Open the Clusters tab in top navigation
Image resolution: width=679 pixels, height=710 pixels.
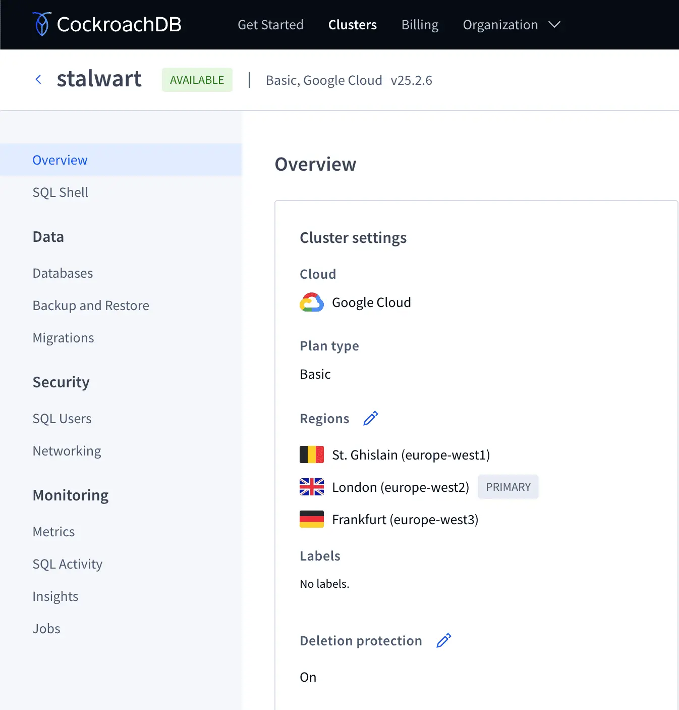tap(352, 25)
